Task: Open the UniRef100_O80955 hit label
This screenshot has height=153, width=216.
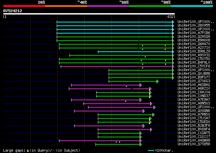Action: click(x=194, y=26)
